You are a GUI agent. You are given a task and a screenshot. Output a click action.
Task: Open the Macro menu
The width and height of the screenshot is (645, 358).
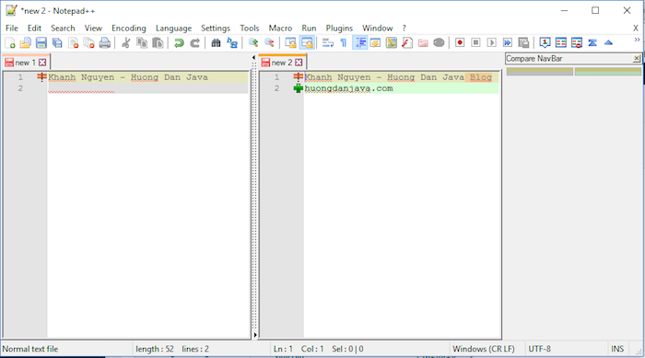pos(280,28)
